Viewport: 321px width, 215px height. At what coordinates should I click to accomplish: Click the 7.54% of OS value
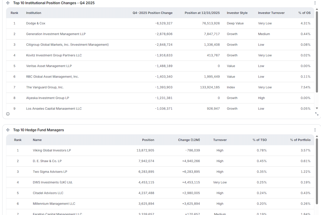click(305, 87)
